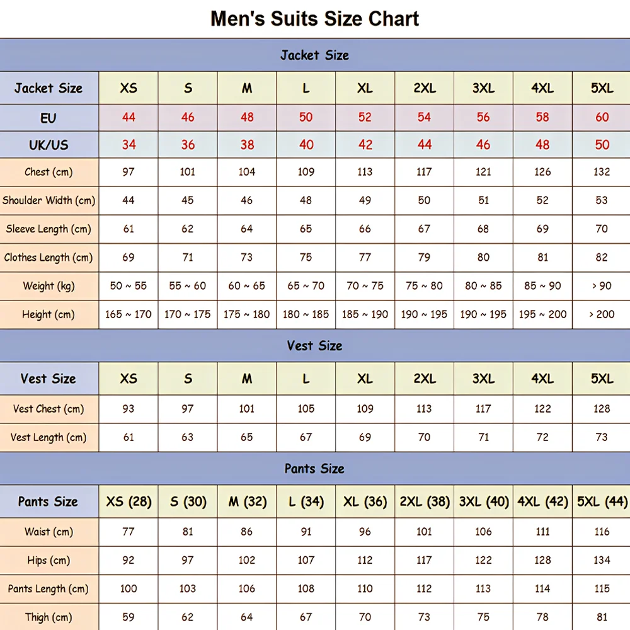The width and height of the screenshot is (630, 630).
Task: Click the Vest Length (cm) row label
Action: (49, 437)
